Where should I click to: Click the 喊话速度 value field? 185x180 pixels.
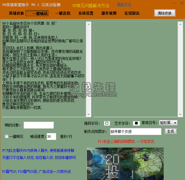click(51, 136)
